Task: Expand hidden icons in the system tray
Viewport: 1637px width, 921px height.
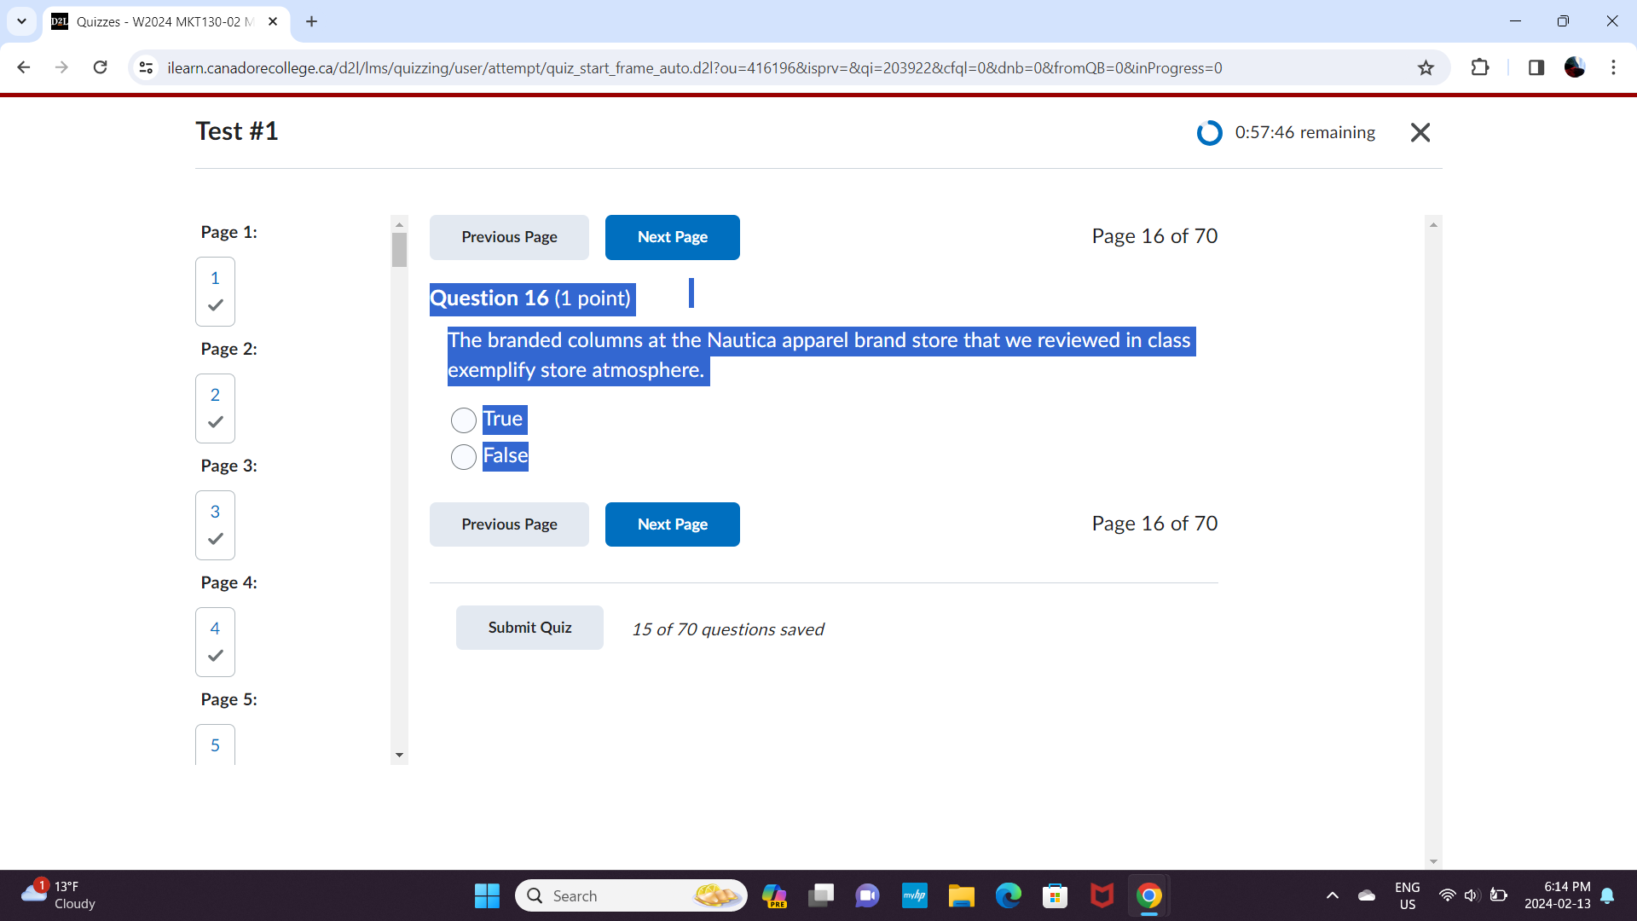Action: 1333,895
